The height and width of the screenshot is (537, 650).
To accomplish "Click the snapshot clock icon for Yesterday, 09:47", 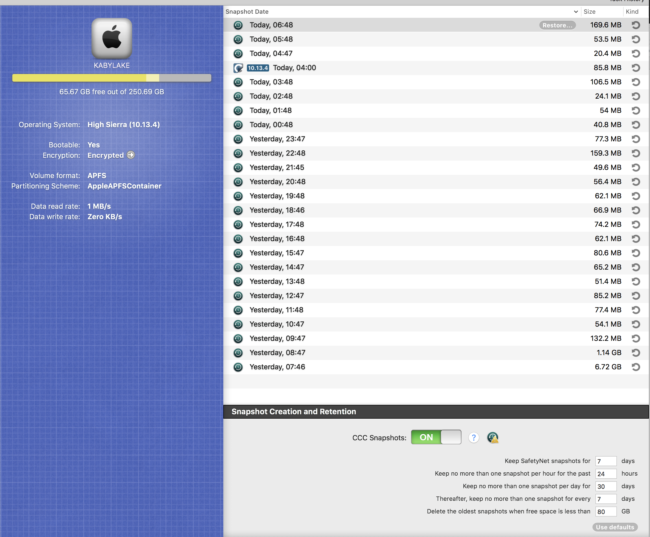I will coord(238,338).
